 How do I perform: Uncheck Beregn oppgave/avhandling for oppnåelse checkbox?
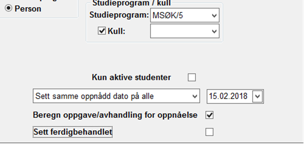209,115
